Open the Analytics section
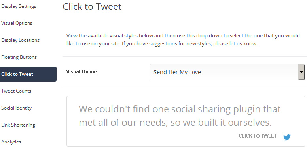The image size is (307, 149). click(x=11, y=142)
